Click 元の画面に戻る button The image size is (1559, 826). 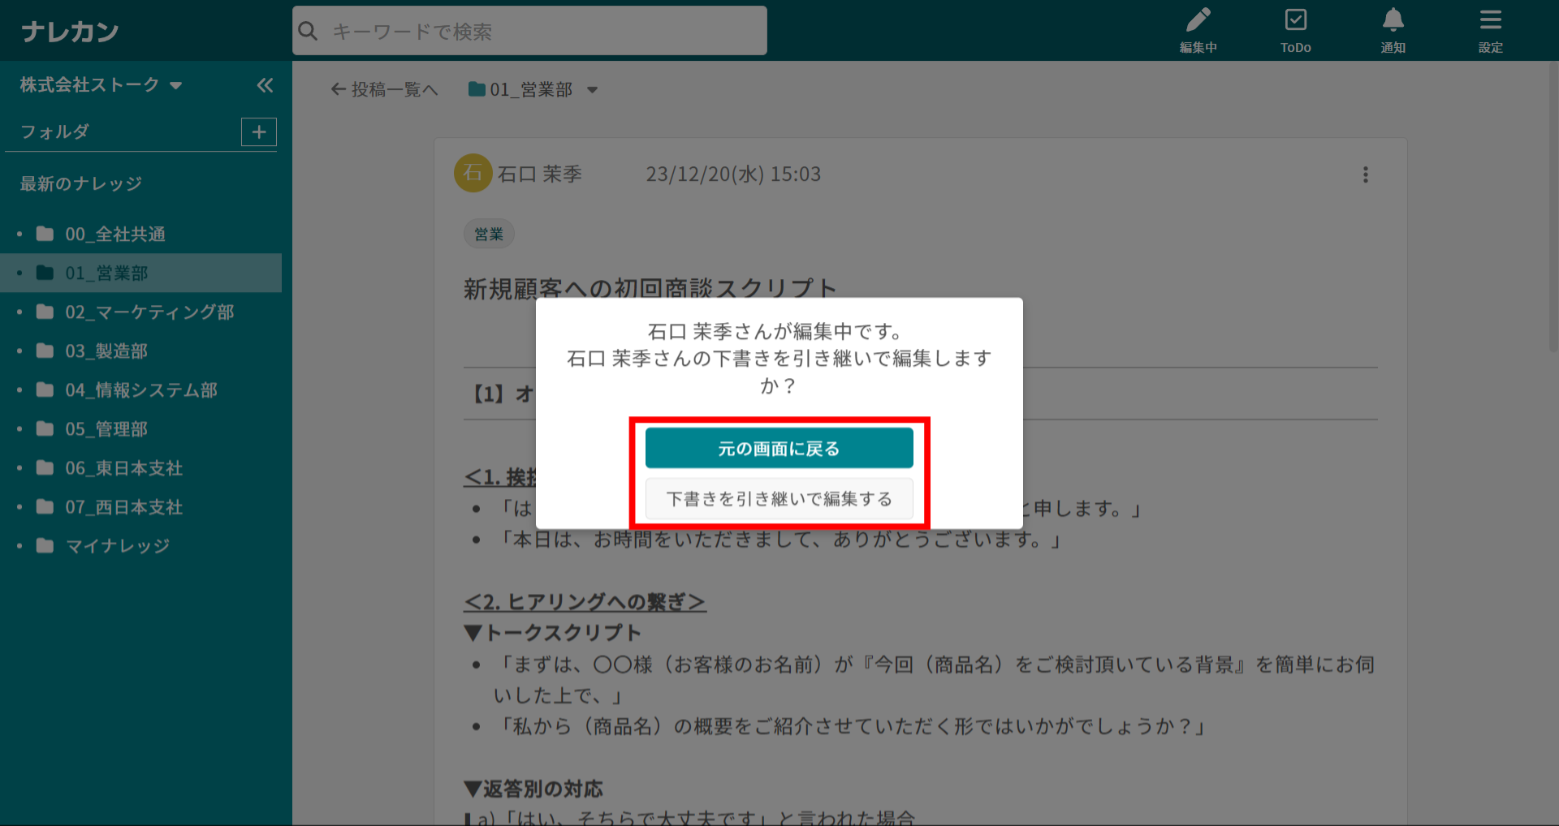779,449
